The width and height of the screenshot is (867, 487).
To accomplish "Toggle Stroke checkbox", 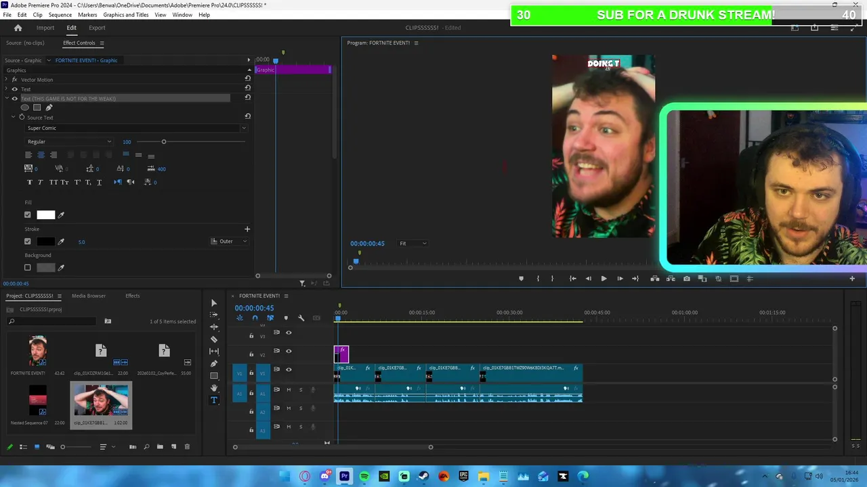I will tap(28, 241).
